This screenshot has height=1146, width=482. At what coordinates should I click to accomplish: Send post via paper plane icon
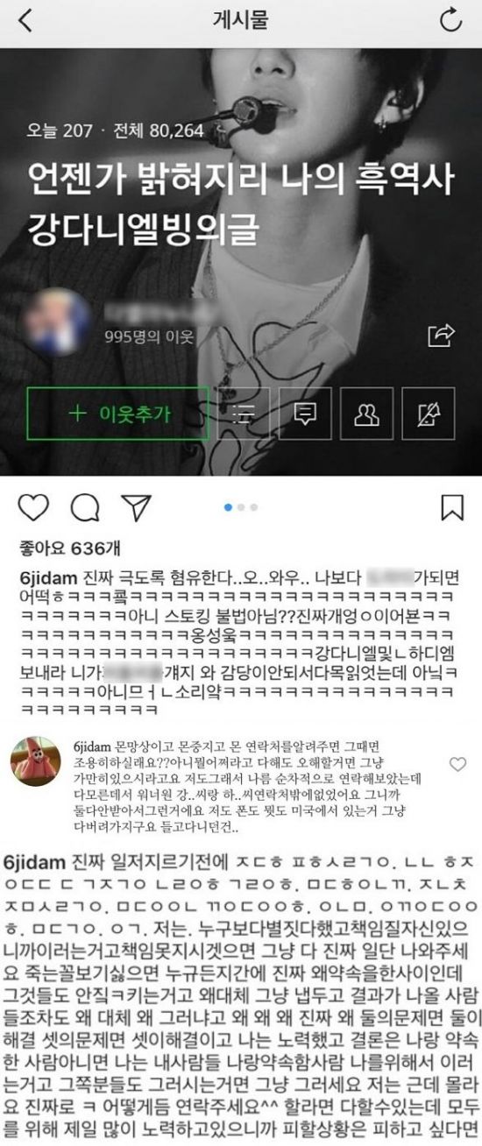point(136,507)
